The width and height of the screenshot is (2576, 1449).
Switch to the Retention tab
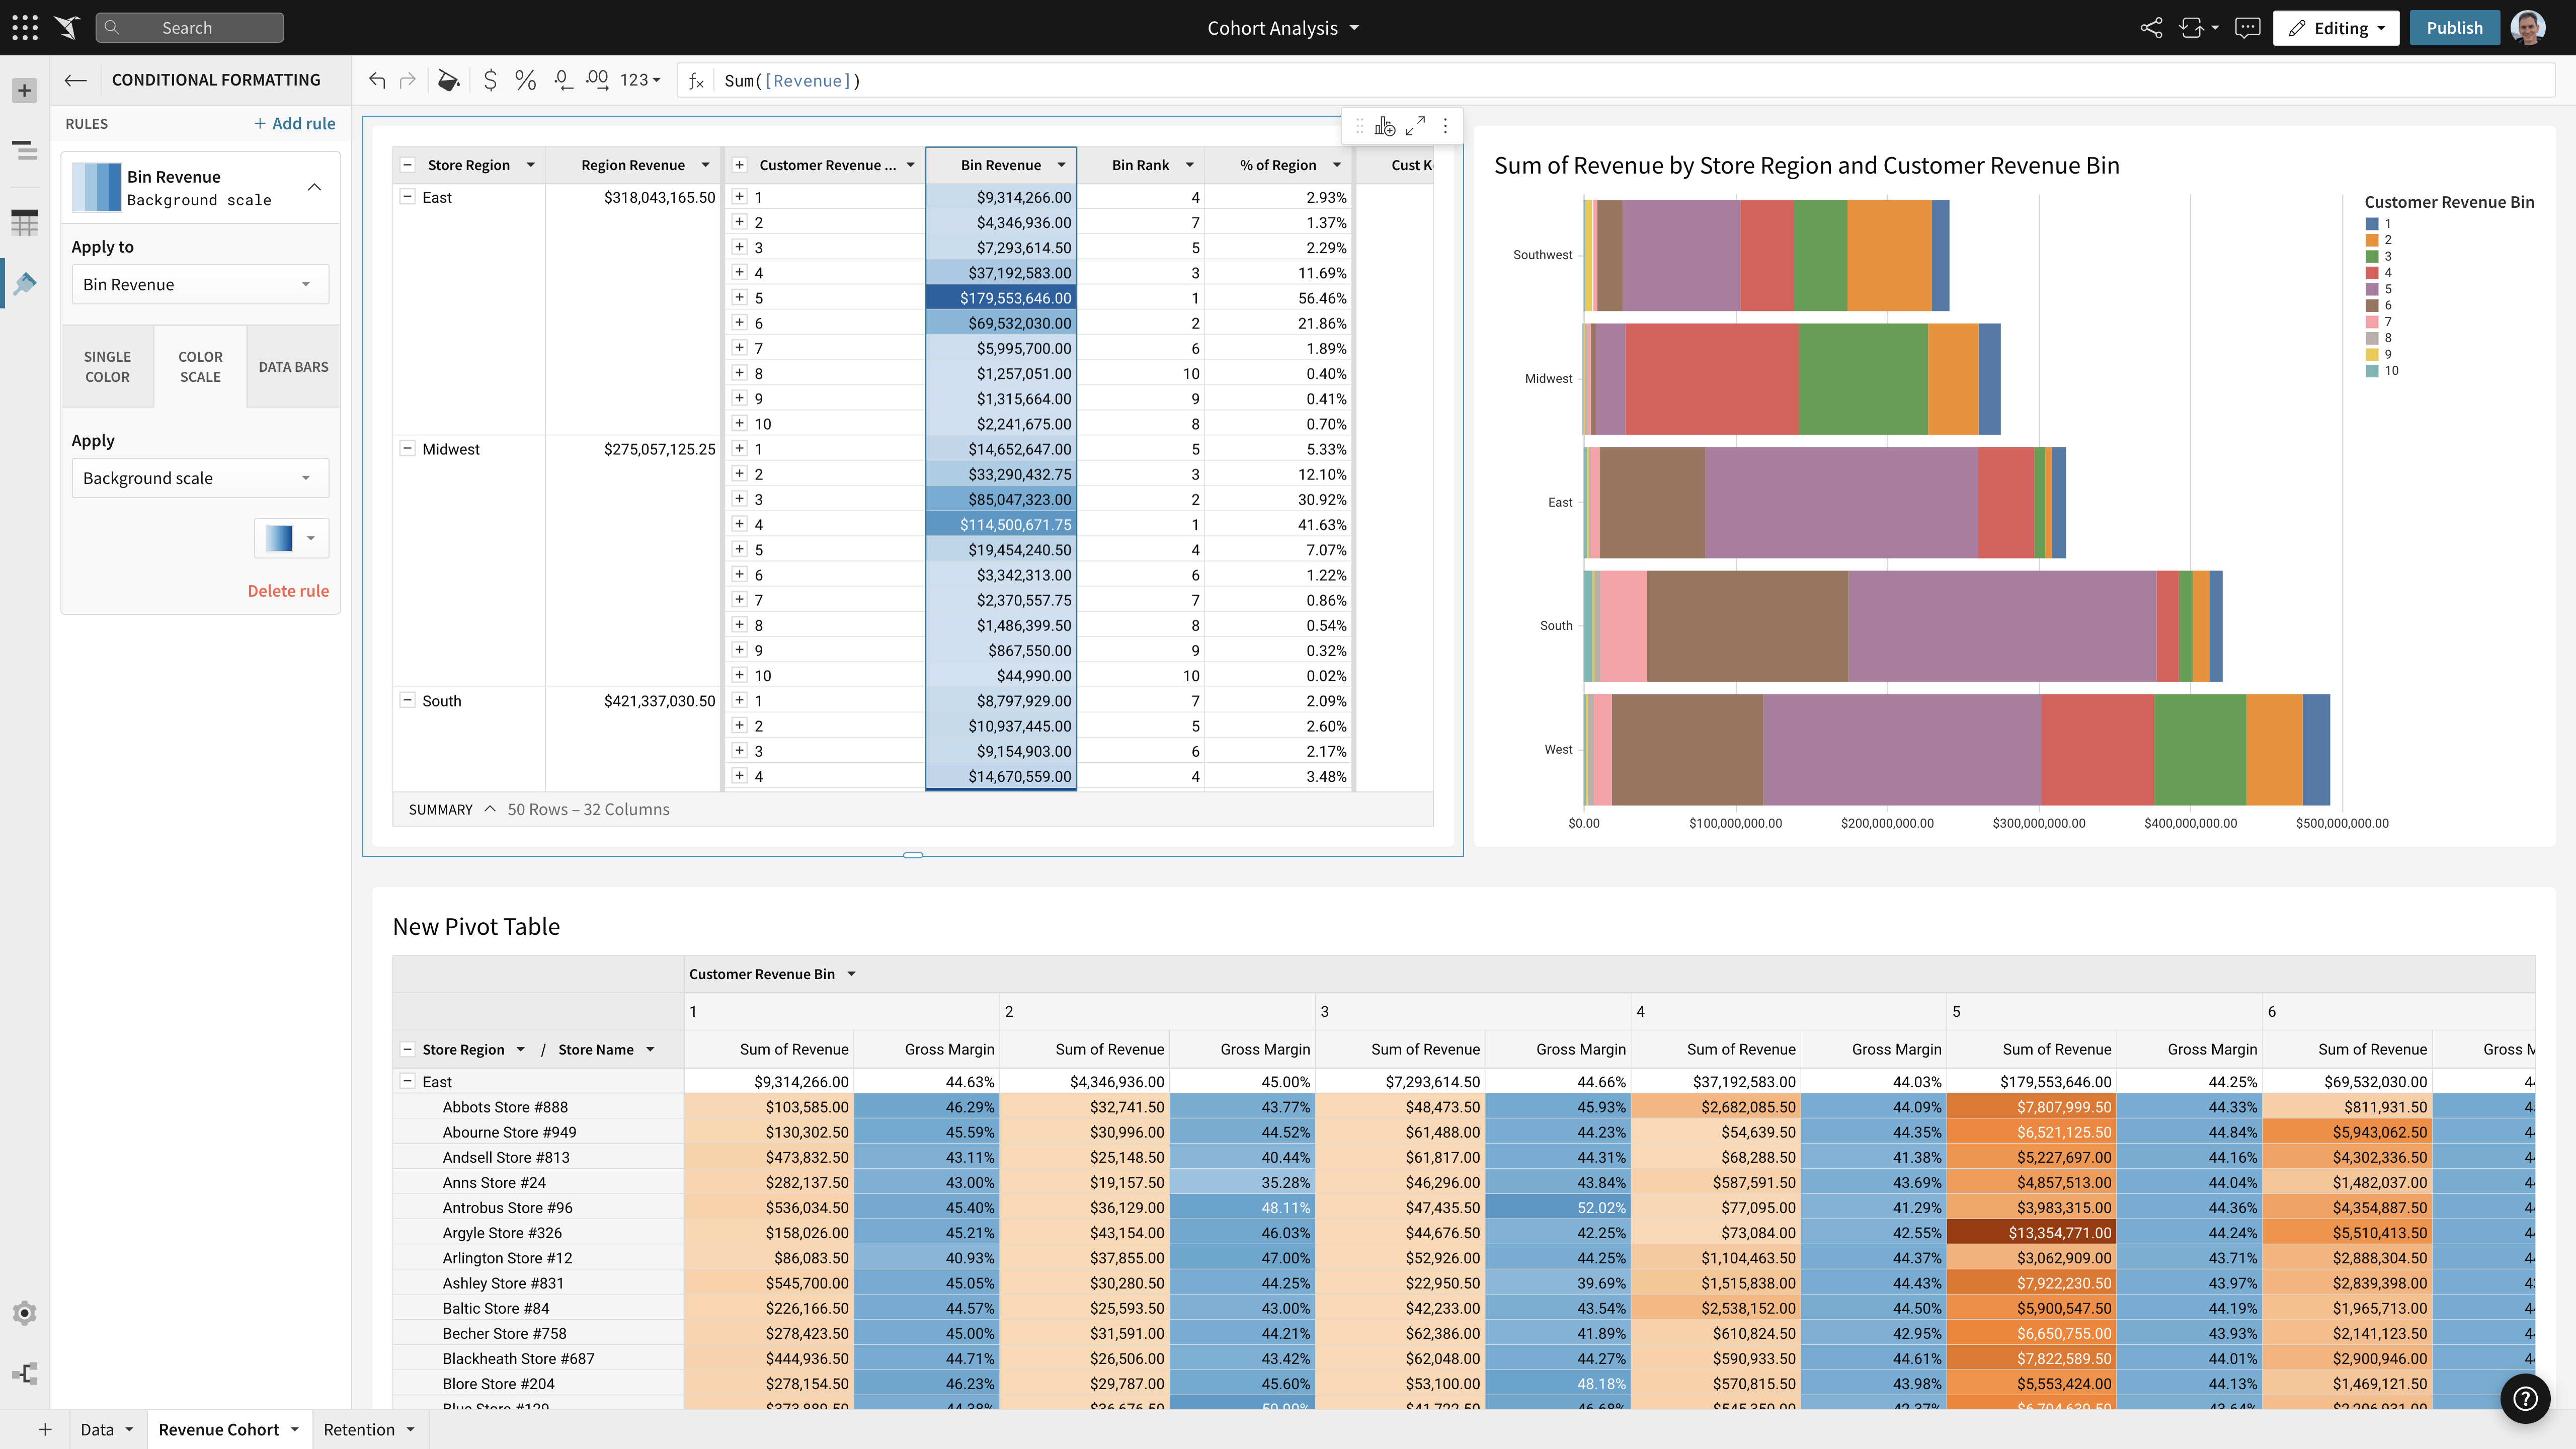pyautogui.click(x=360, y=1429)
